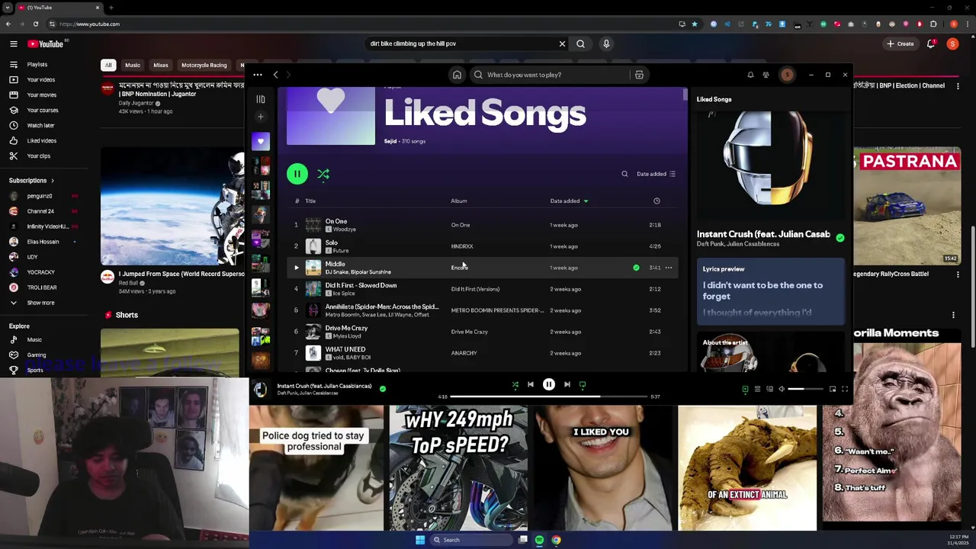
Task: Toggle shuffle next to the green pause button
Action: click(x=323, y=174)
